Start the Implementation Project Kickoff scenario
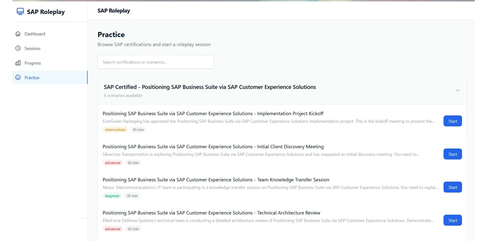This screenshot has height=241, width=487. 453,121
